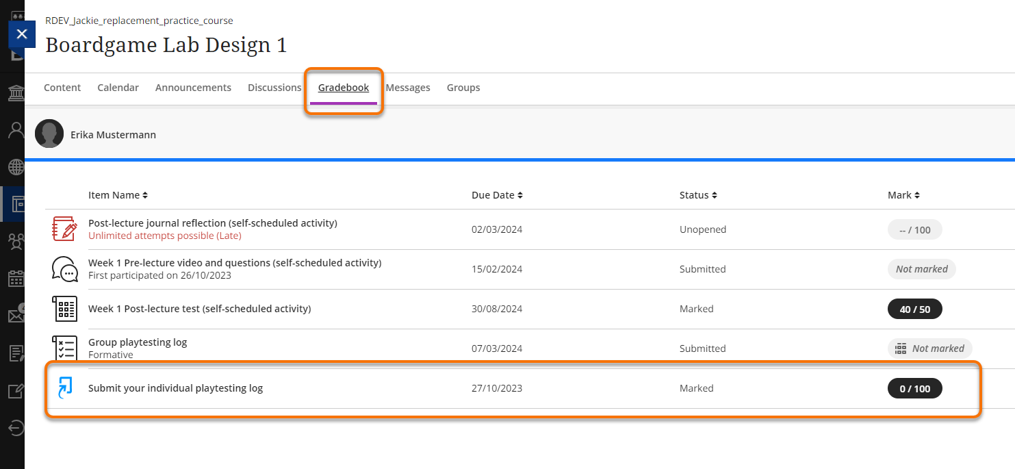
Task: Click the discussion bubble icon for Week 1 Pre-lecture video
Action: tap(65, 269)
